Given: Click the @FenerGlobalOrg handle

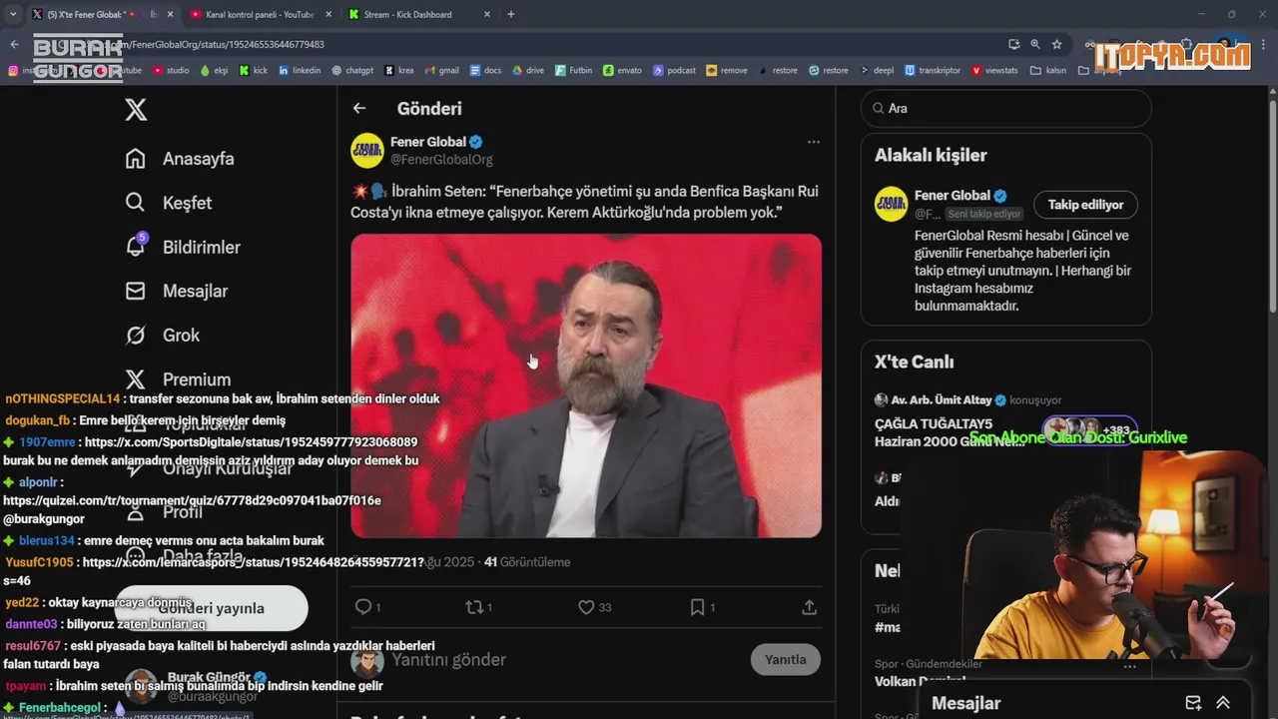Looking at the screenshot, I should (441, 159).
